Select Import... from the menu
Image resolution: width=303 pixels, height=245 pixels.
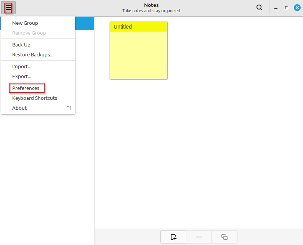tap(38, 66)
